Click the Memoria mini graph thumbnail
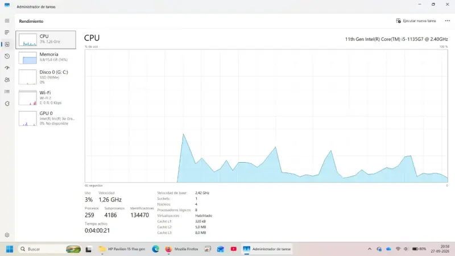 [x=27, y=57]
